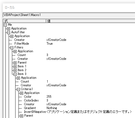This screenshot has height=118, width=135.
Task: Expand Application node under AutoFilter
Action: (12, 36)
